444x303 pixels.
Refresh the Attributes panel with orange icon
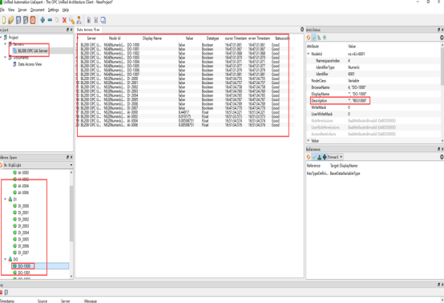pos(309,38)
